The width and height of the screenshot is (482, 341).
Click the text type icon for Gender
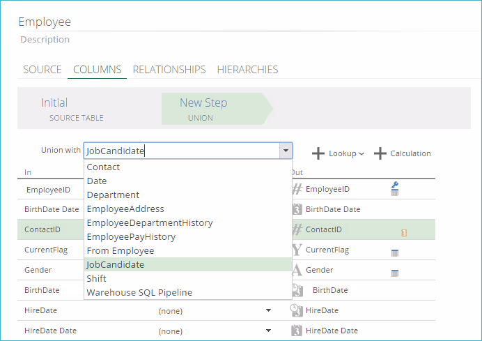297,270
